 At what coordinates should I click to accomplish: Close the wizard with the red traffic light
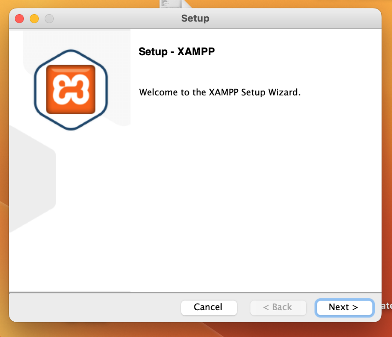pos(19,18)
